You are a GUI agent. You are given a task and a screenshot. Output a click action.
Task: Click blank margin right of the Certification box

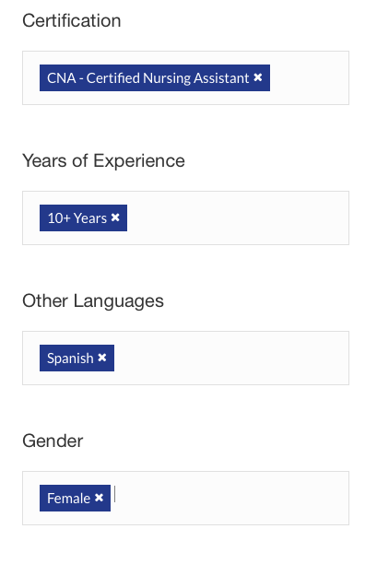[x=369, y=78]
